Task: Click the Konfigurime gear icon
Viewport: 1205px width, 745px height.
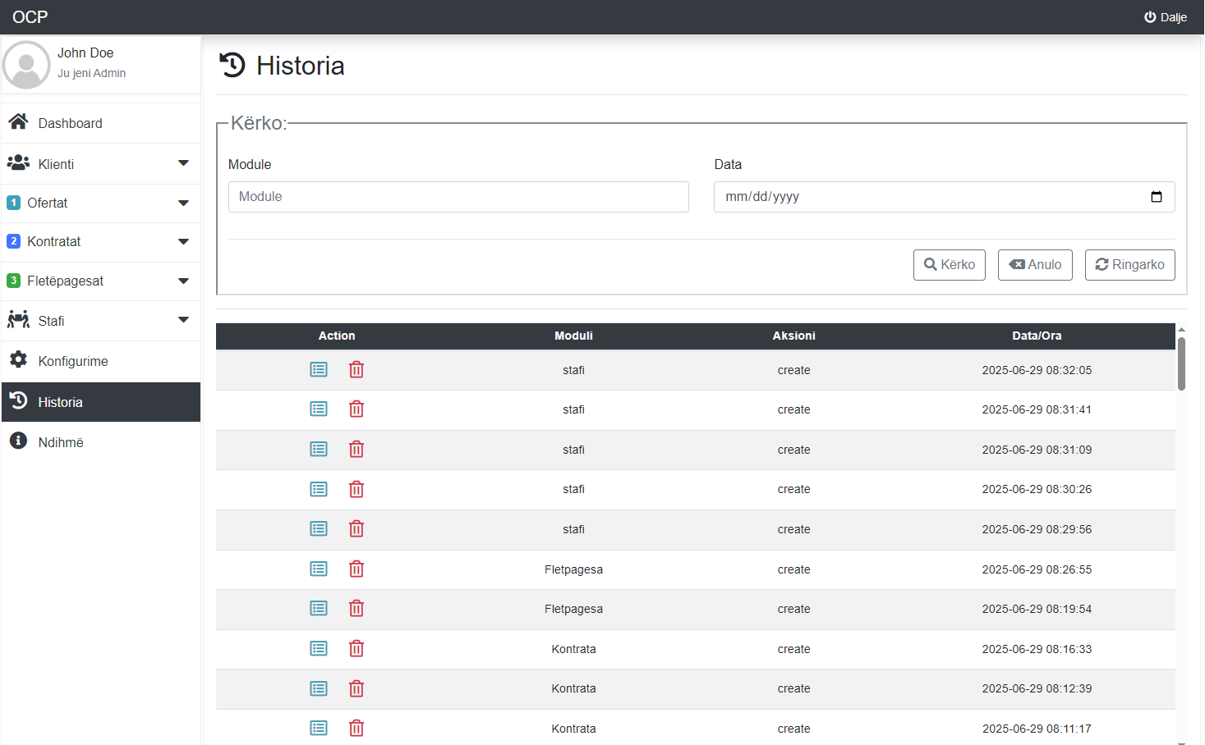Action: click(18, 360)
